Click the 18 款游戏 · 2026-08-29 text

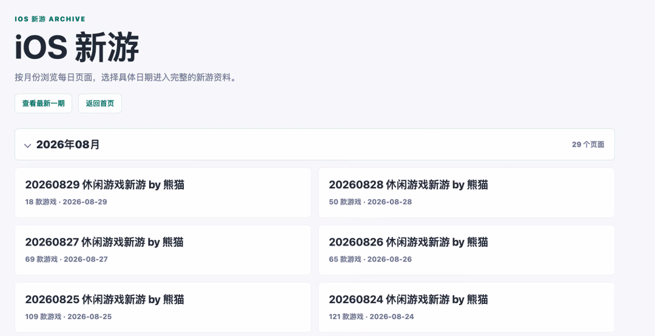[66, 202]
